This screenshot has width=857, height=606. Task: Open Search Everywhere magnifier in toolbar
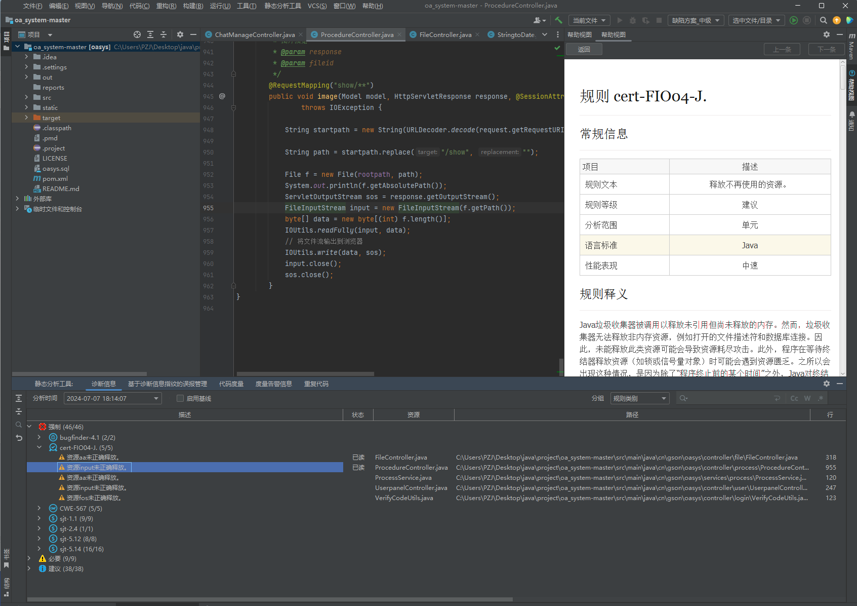[x=824, y=20]
